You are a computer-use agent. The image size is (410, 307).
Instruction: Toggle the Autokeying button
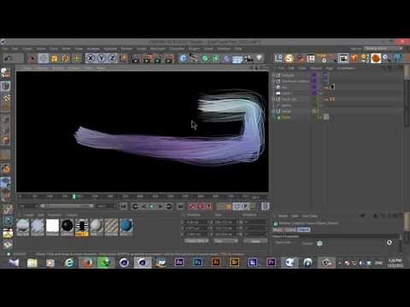[201, 206]
